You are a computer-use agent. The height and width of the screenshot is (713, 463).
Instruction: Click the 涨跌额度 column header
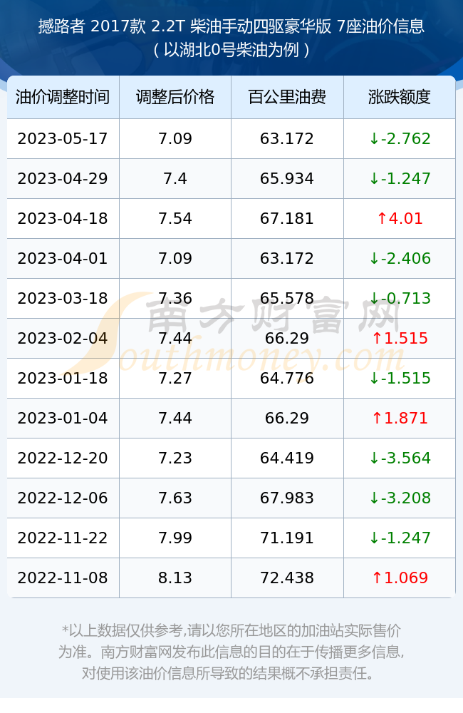click(x=400, y=97)
